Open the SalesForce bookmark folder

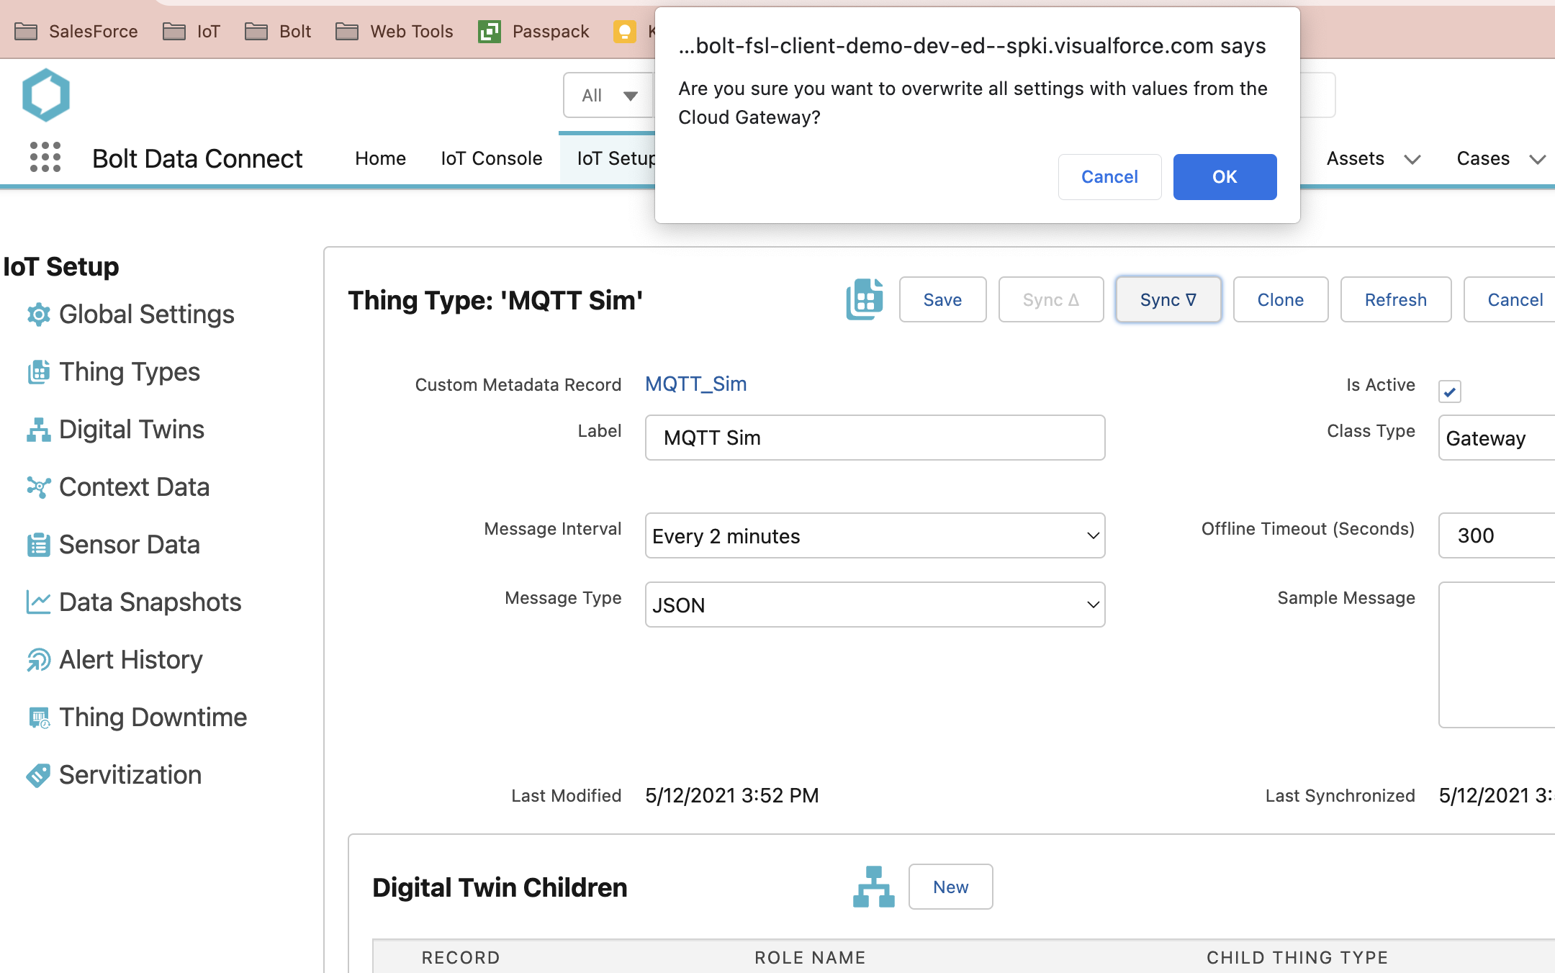point(76,31)
